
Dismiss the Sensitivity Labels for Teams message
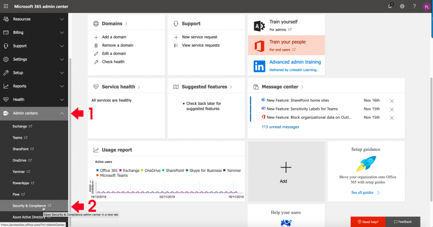pos(392,109)
